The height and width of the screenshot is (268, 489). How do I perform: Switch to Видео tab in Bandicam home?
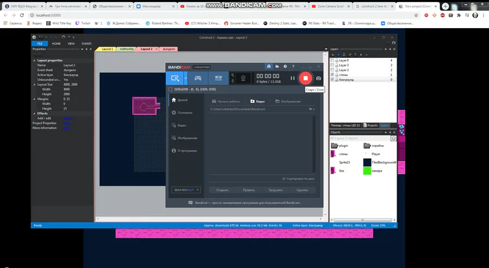[x=258, y=101]
